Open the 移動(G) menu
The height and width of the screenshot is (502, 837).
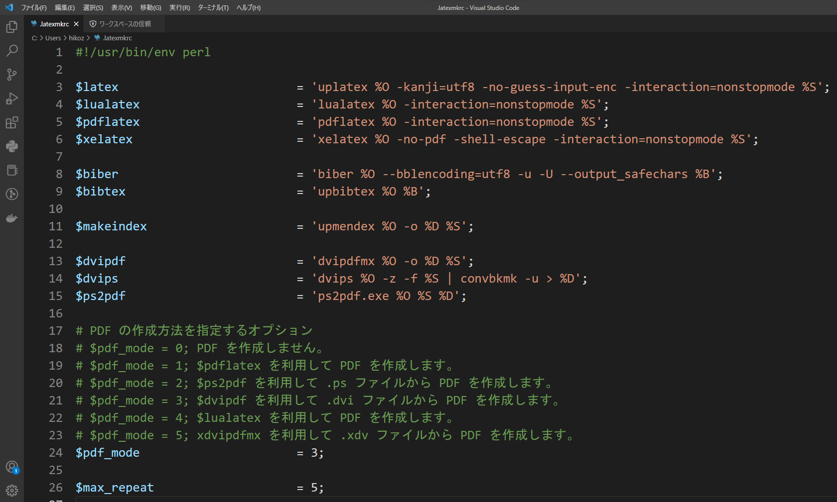coord(151,7)
